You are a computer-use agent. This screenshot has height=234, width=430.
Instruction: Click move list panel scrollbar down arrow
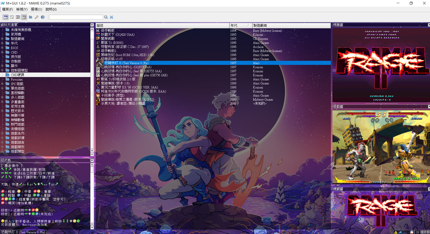pyautogui.click(x=92, y=227)
